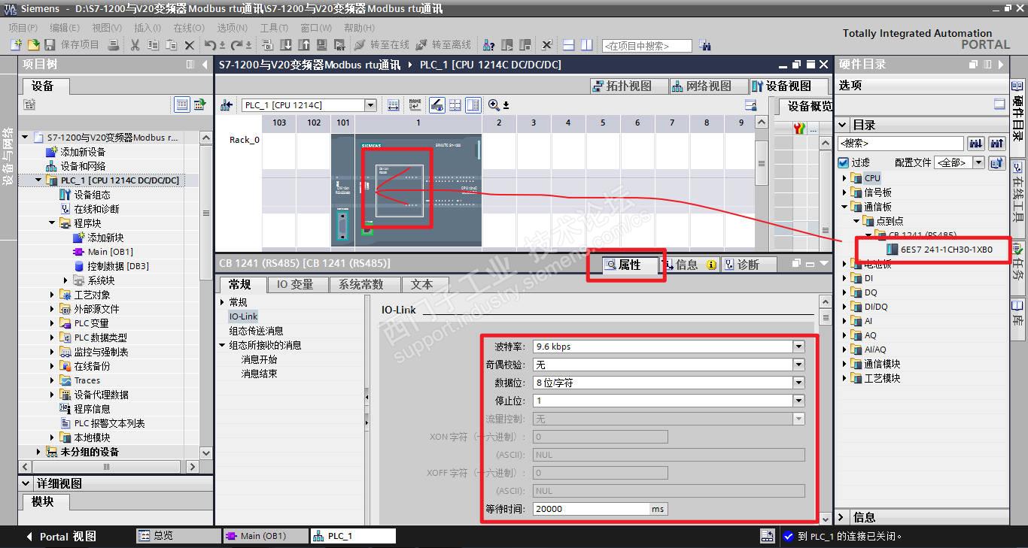The image size is (1028, 548).
Task: Click the 总览 overview button
Action: [178, 536]
